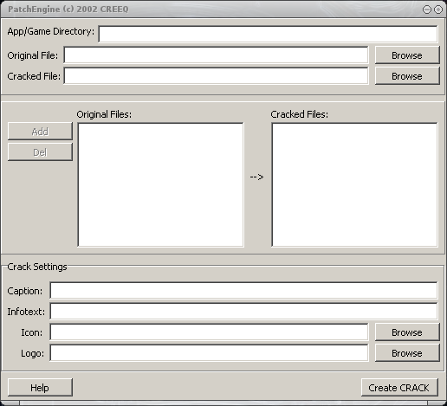Click the 'Original Files:' label

pyautogui.click(x=104, y=114)
